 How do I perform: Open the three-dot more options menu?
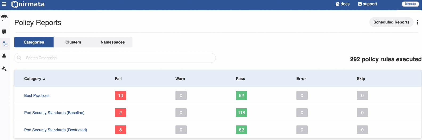(x=417, y=22)
